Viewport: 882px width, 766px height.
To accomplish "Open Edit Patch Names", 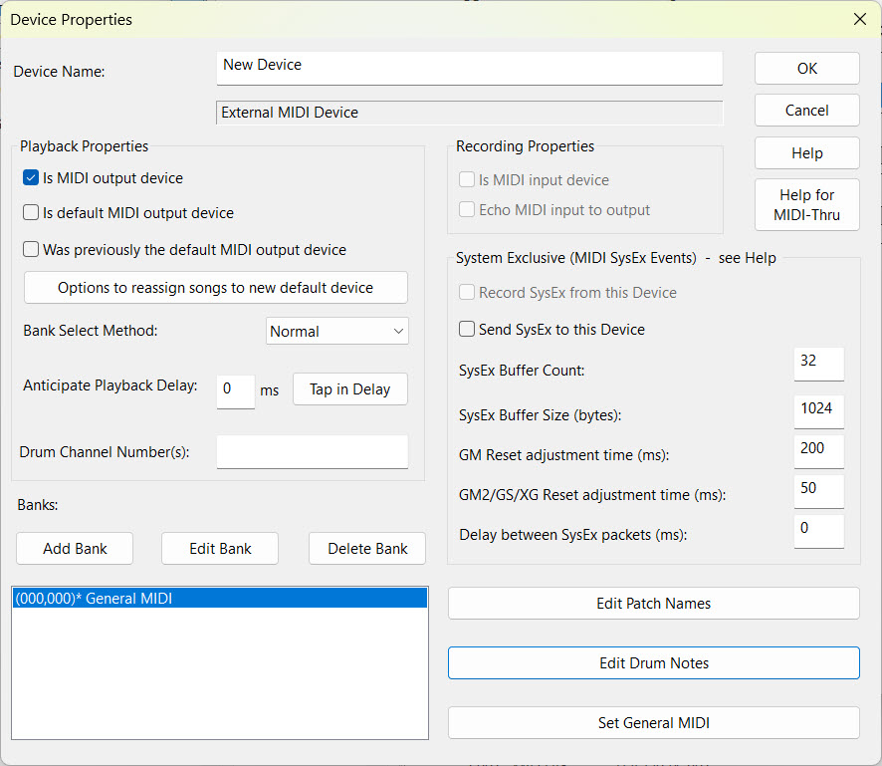I will [653, 604].
